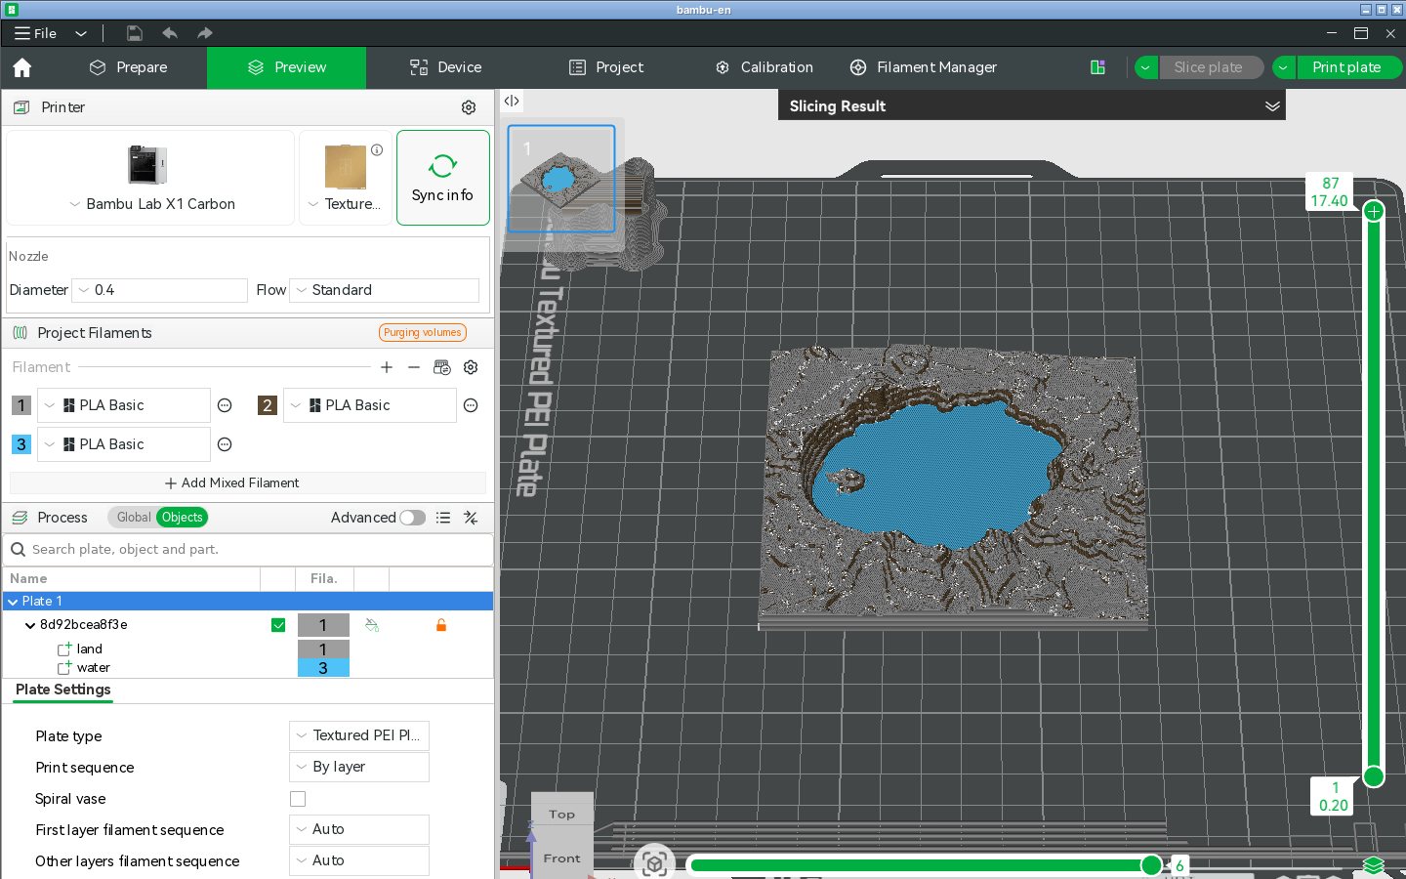Select the Plate 1 thumbnail

561,179
